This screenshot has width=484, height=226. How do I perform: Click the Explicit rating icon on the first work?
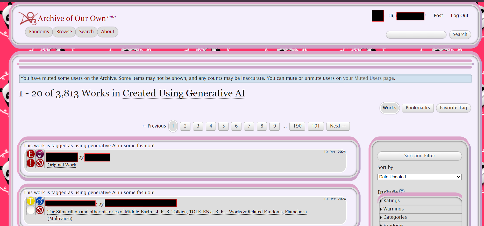[31, 154]
